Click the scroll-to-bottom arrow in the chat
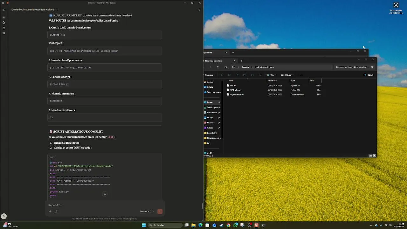407x229 pixels. click(105, 194)
